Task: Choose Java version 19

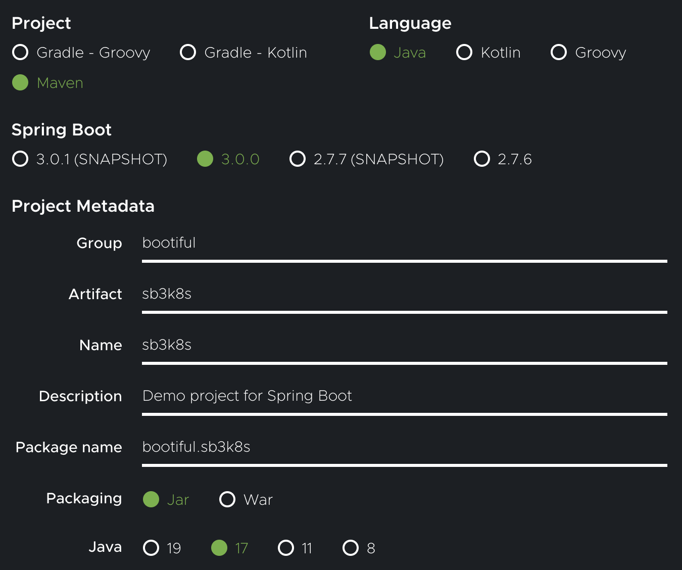Action: pos(151,548)
